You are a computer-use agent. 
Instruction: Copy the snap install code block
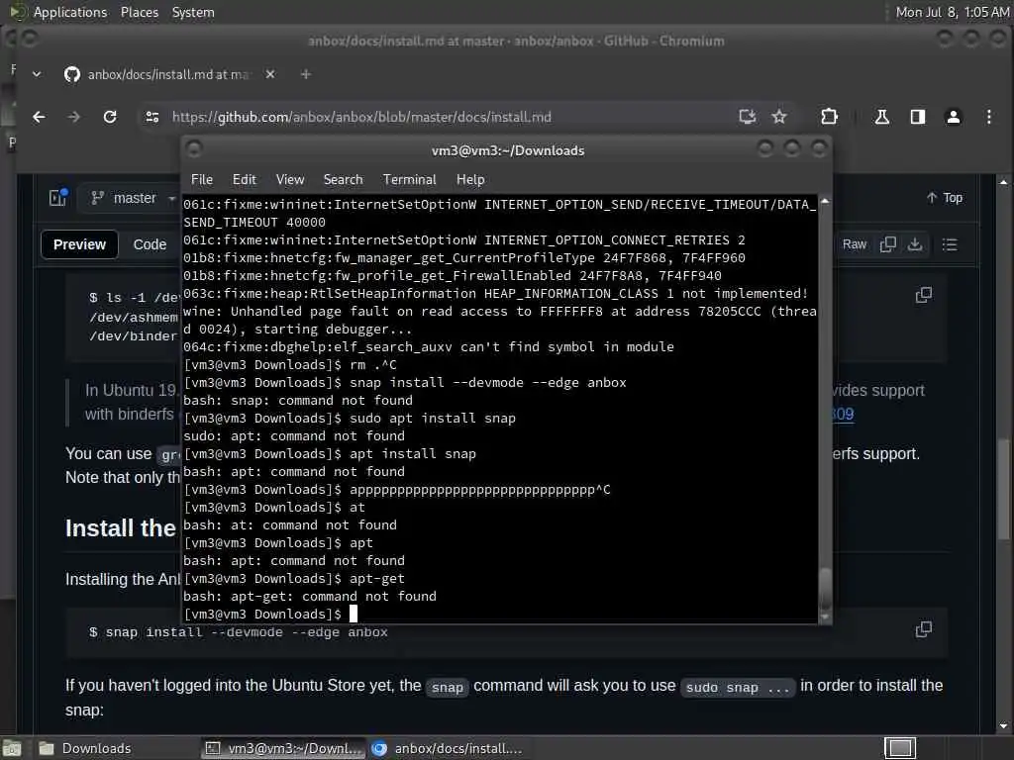[924, 629]
